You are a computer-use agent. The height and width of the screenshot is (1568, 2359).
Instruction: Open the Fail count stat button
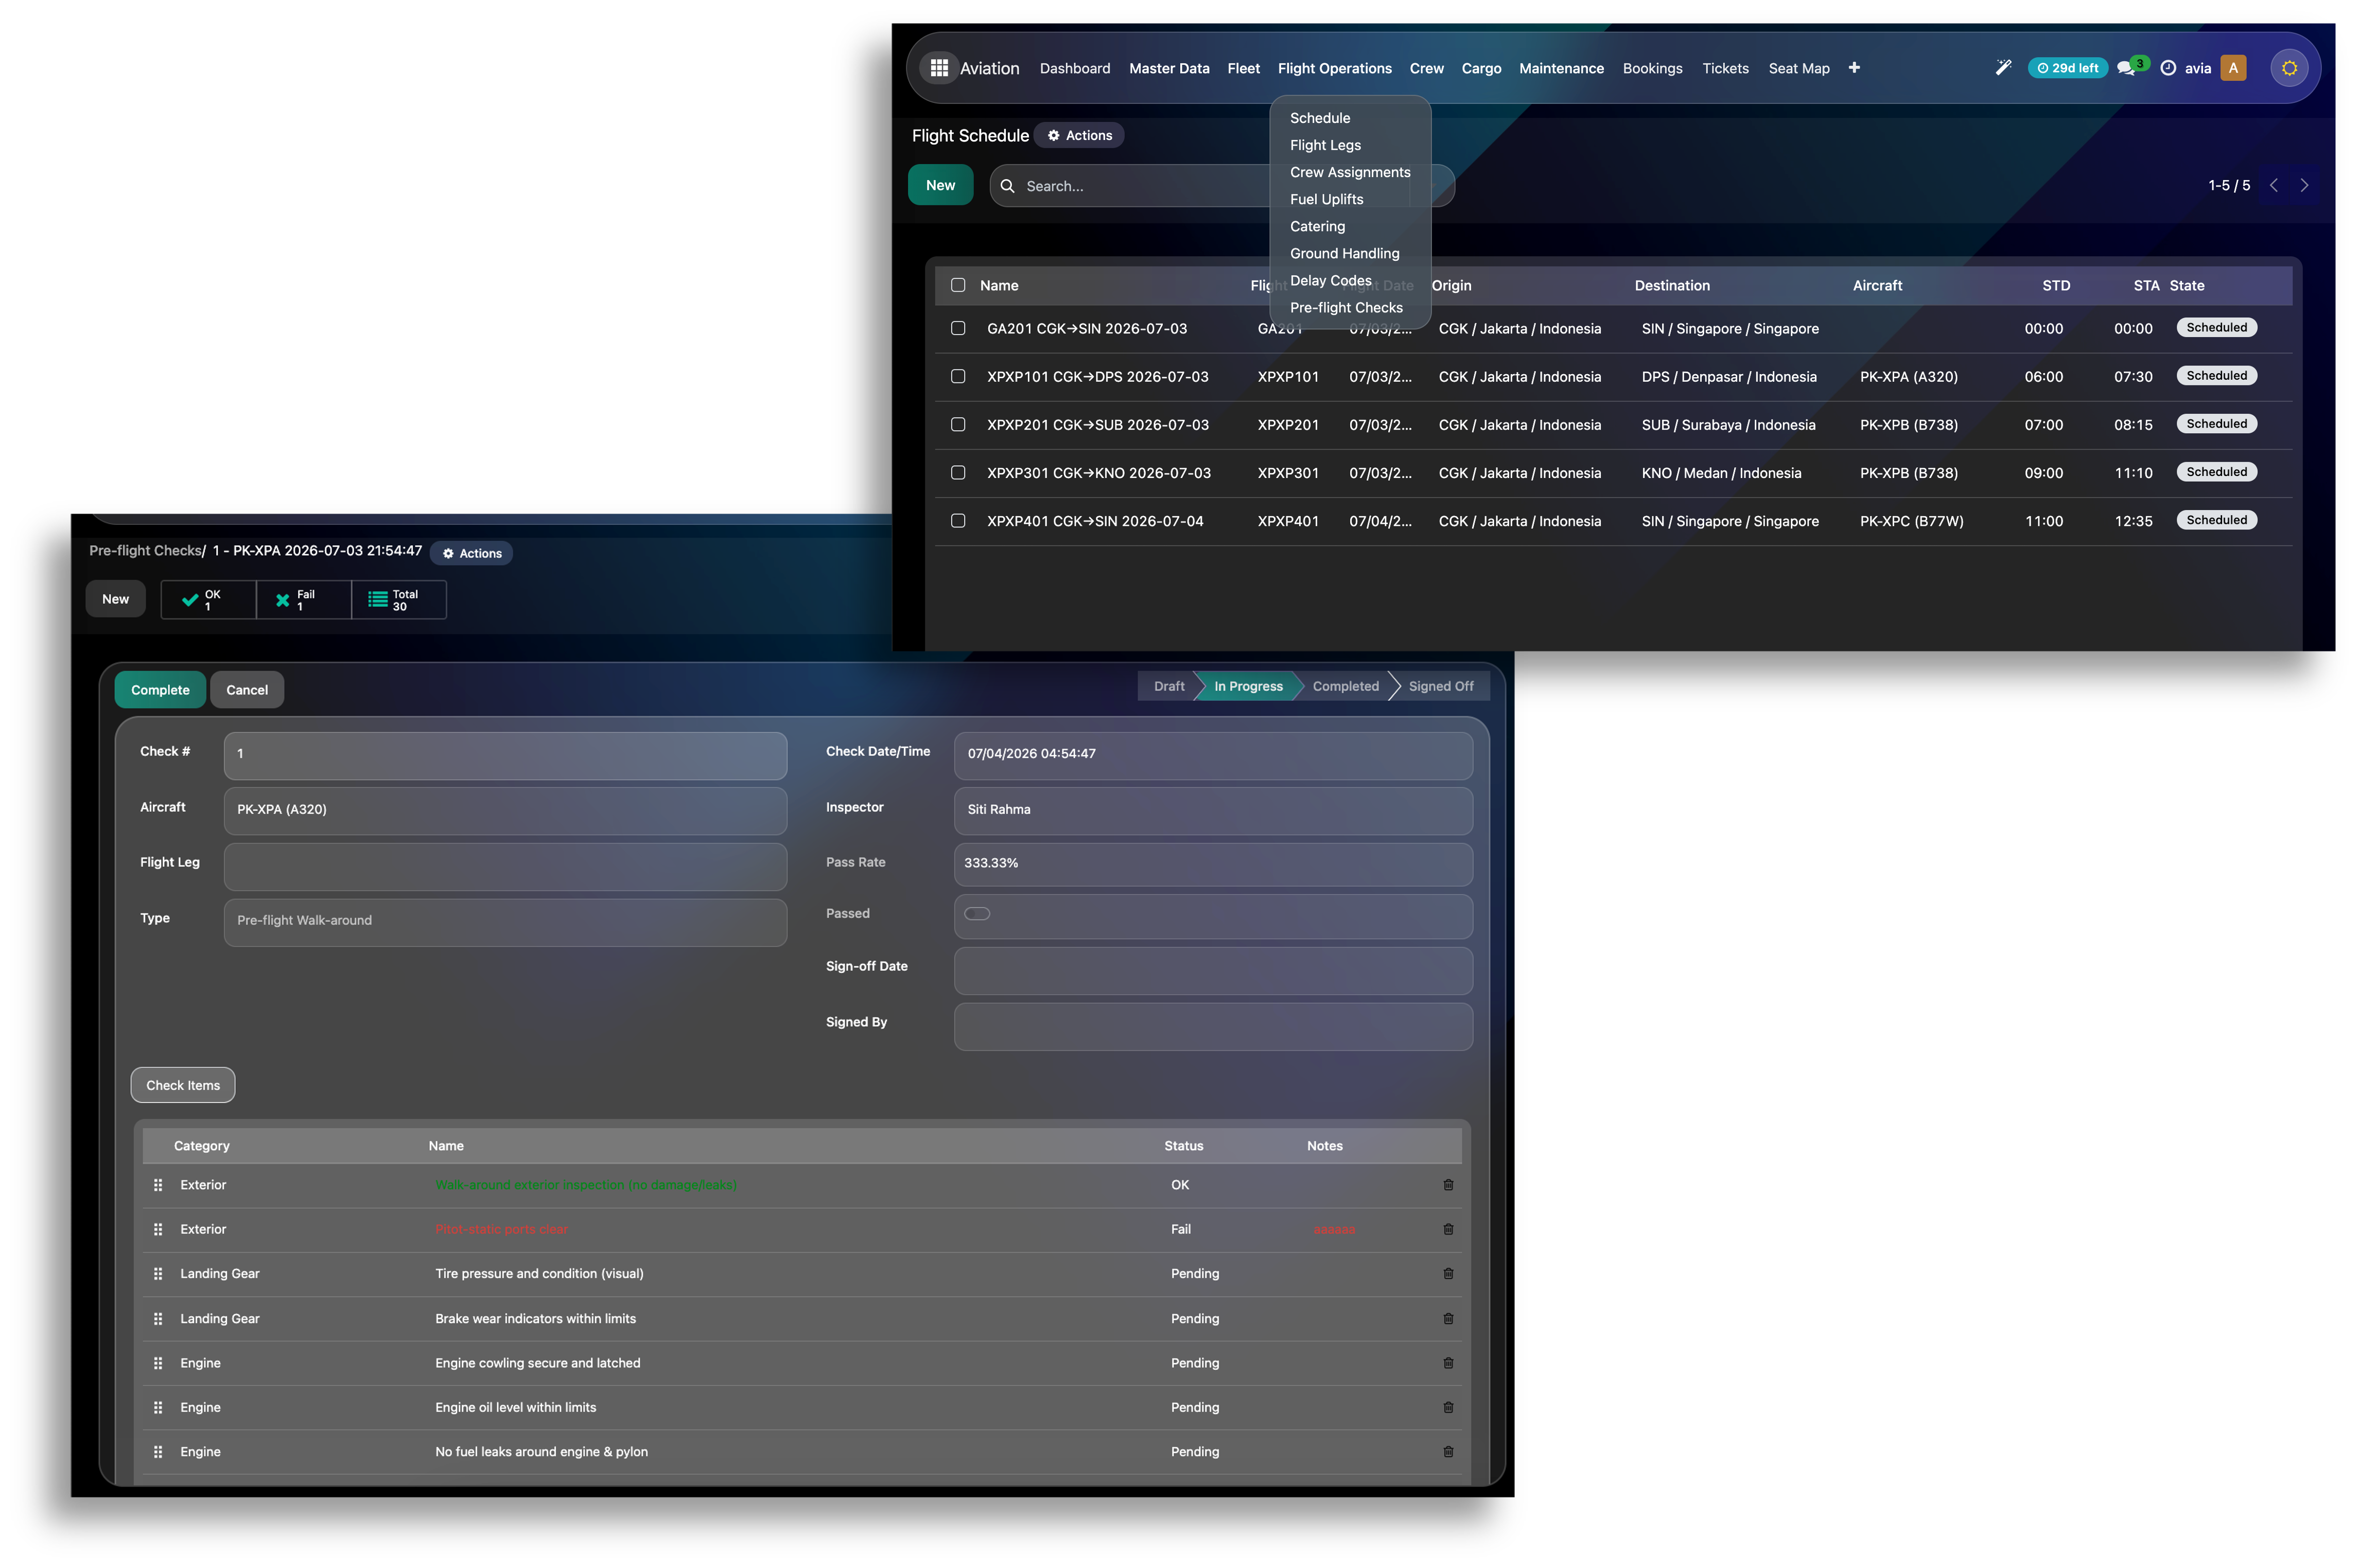click(x=304, y=600)
